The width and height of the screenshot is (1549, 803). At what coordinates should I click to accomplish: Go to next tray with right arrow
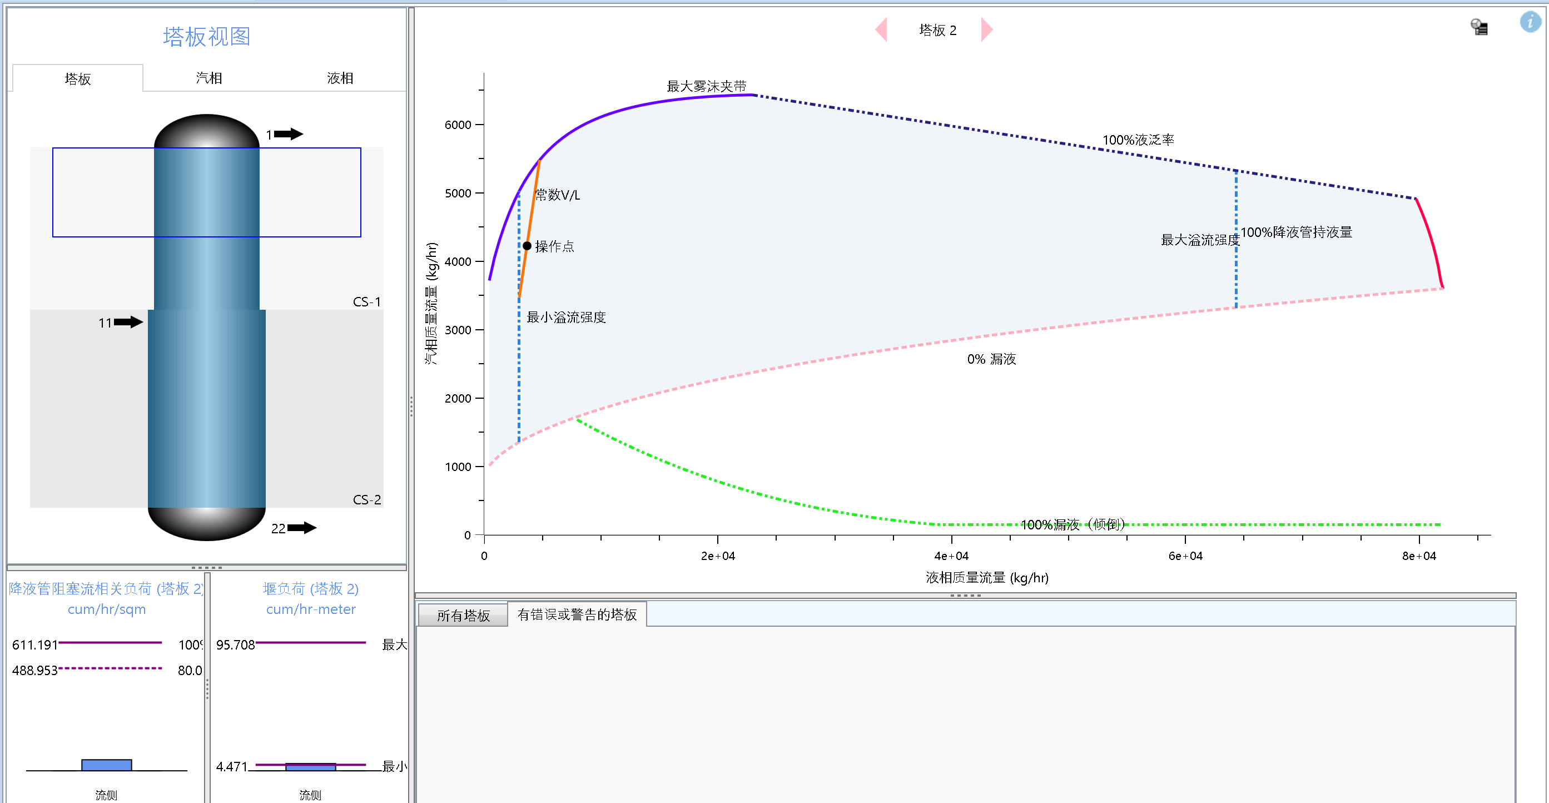(x=986, y=30)
